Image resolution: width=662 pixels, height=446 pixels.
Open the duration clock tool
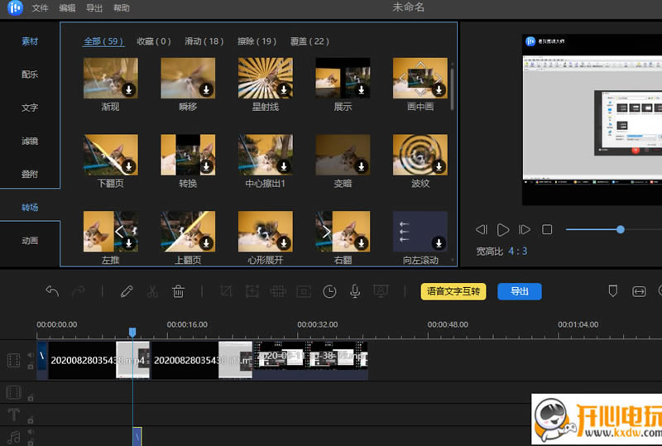click(x=329, y=291)
